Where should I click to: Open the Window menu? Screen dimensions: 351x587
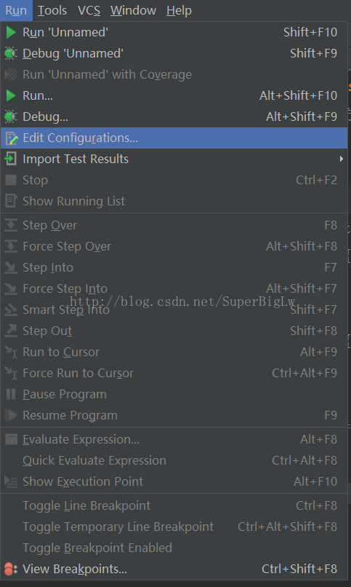(133, 10)
